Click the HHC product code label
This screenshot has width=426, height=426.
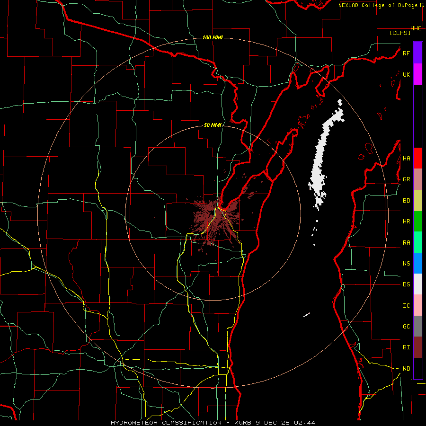click(416, 28)
